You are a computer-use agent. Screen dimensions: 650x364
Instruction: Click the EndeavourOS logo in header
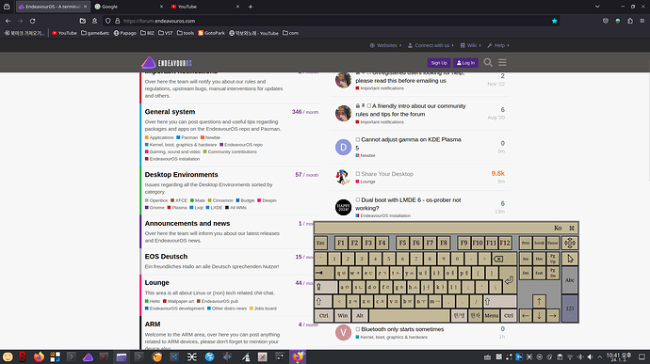166,62
